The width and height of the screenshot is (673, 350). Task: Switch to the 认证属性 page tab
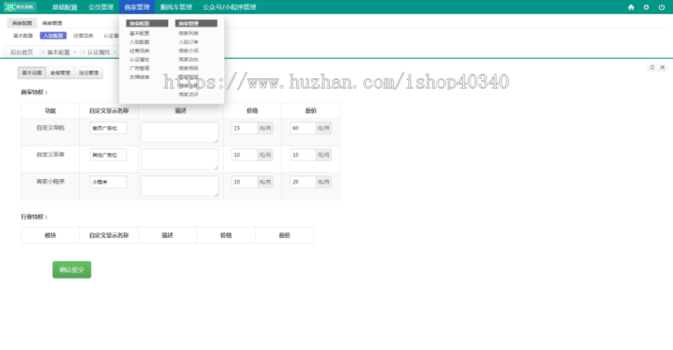(x=99, y=51)
